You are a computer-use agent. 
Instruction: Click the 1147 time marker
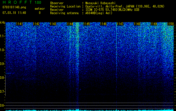[x=120, y=24]
